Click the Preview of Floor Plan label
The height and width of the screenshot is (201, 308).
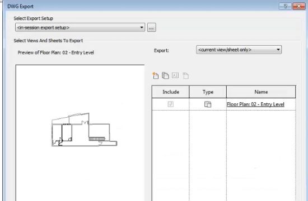56,52
